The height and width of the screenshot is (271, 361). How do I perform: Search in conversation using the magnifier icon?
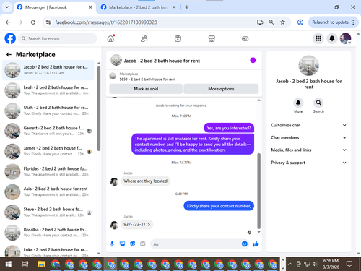coord(318,103)
